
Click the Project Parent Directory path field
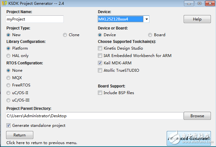point(94,116)
